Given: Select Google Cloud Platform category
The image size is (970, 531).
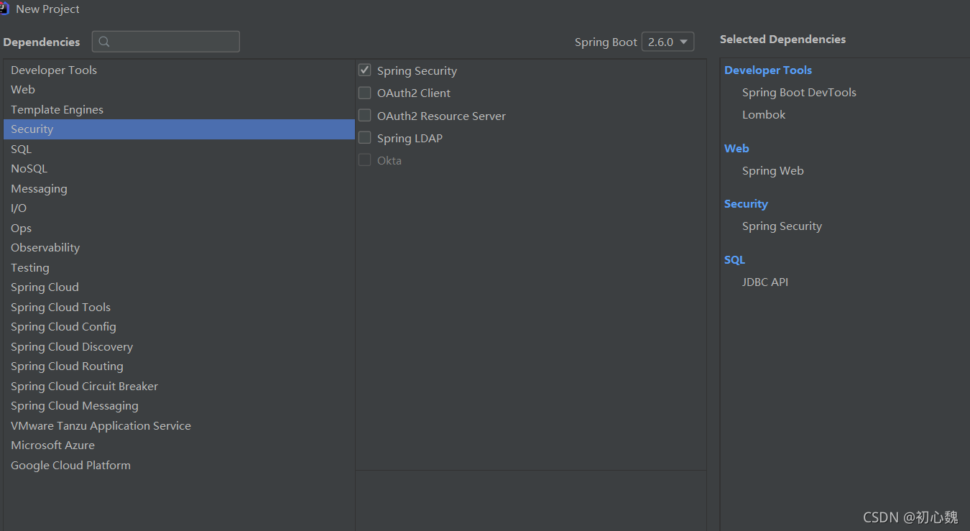Looking at the screenshot, I should [179, 465].
